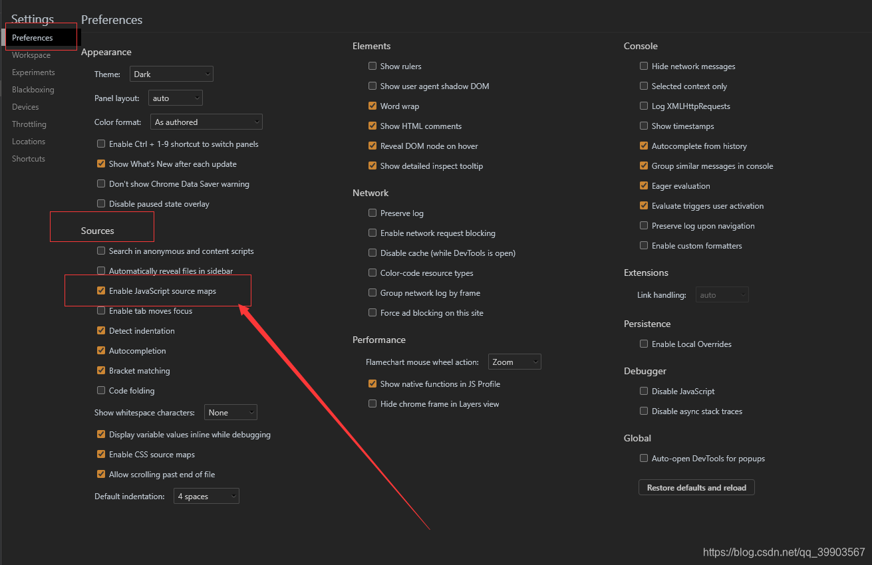Check Enable Local Overrides
872x565 pixels.
coord(644,344)
